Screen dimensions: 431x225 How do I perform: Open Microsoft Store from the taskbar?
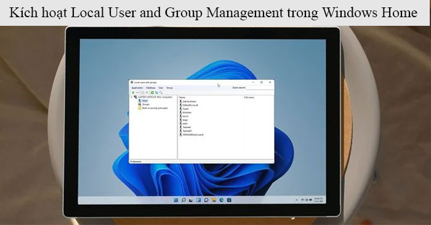click(229, 200)
